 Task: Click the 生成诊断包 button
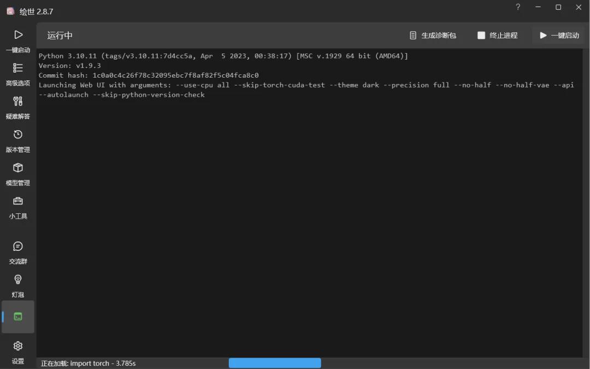click(x=433, y=36)
